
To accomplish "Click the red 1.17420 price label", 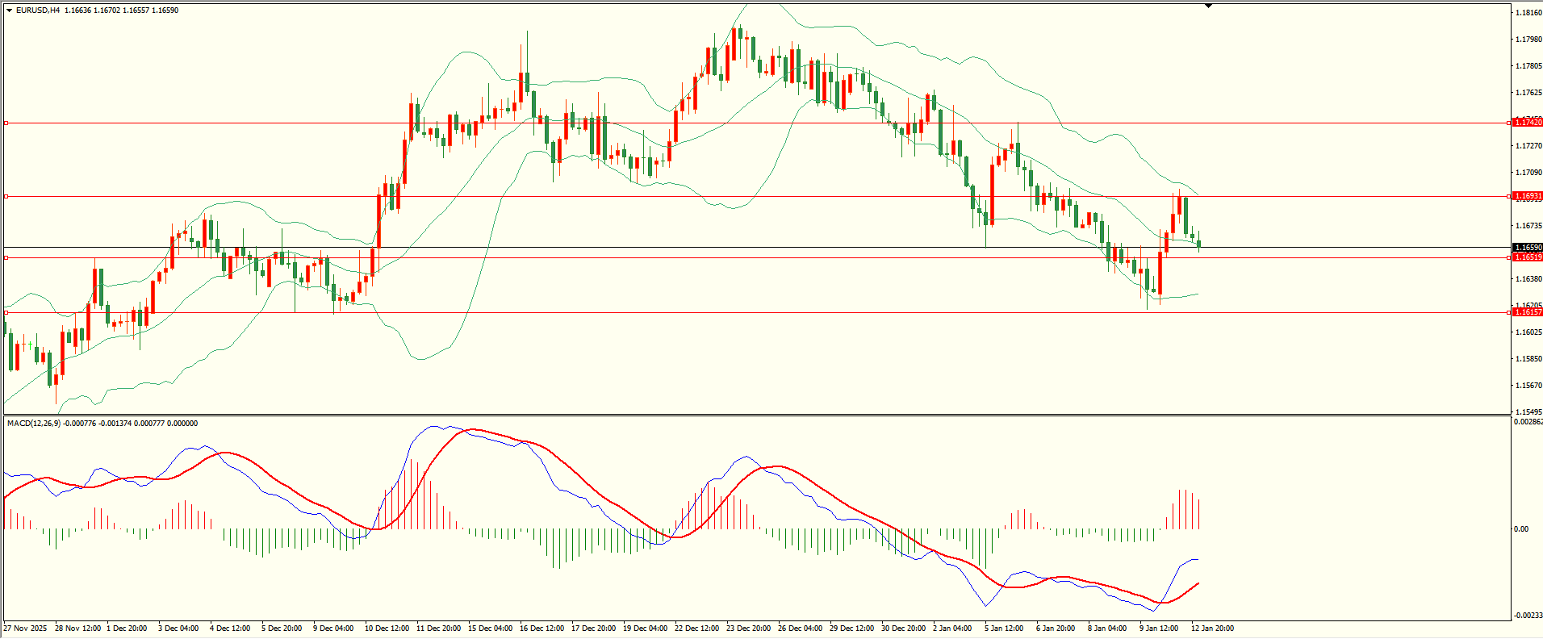I will (x=1527, y=123).
